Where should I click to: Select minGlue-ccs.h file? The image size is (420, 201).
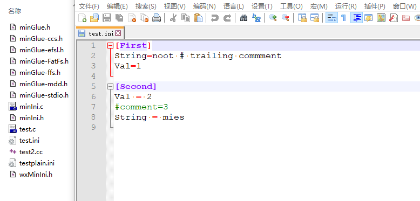coord(40,39)
